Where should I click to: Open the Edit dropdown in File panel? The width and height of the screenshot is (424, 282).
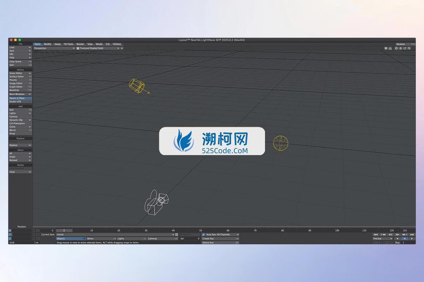click(20, 54)
